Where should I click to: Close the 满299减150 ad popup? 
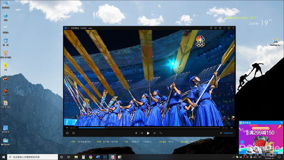[x=282, y=123]
